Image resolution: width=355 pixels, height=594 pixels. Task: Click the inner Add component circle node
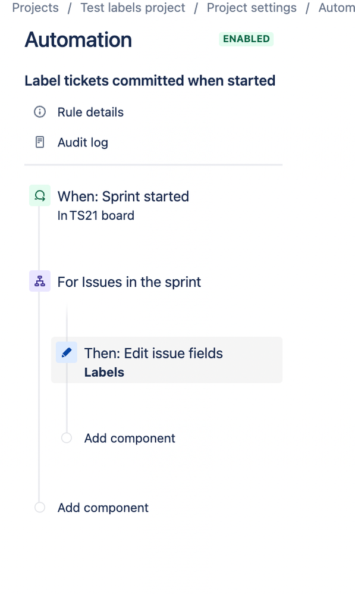pyautogui.click(x=67, y=438)
